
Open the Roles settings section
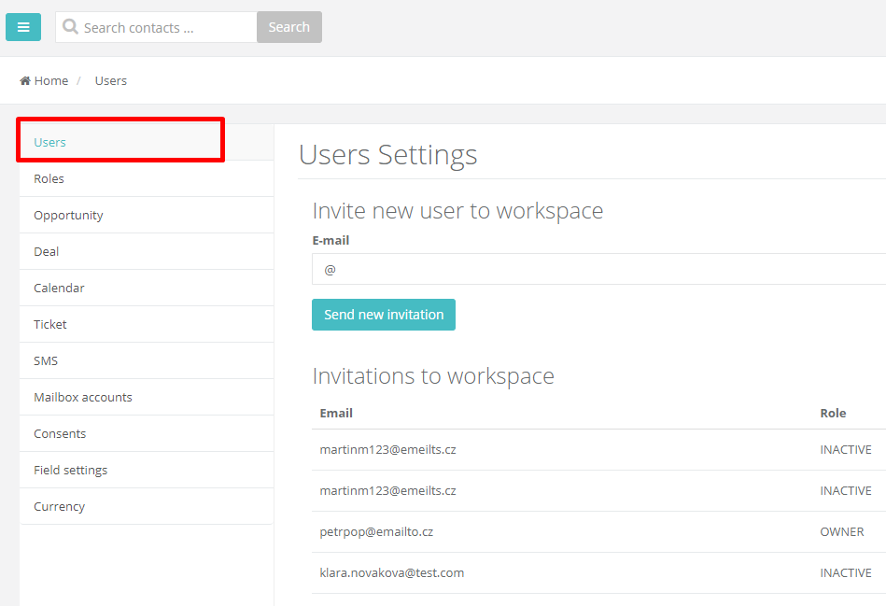tap(147, 178)
